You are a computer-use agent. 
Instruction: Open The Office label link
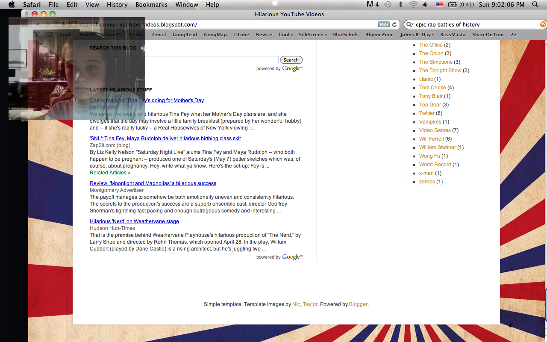431,45
